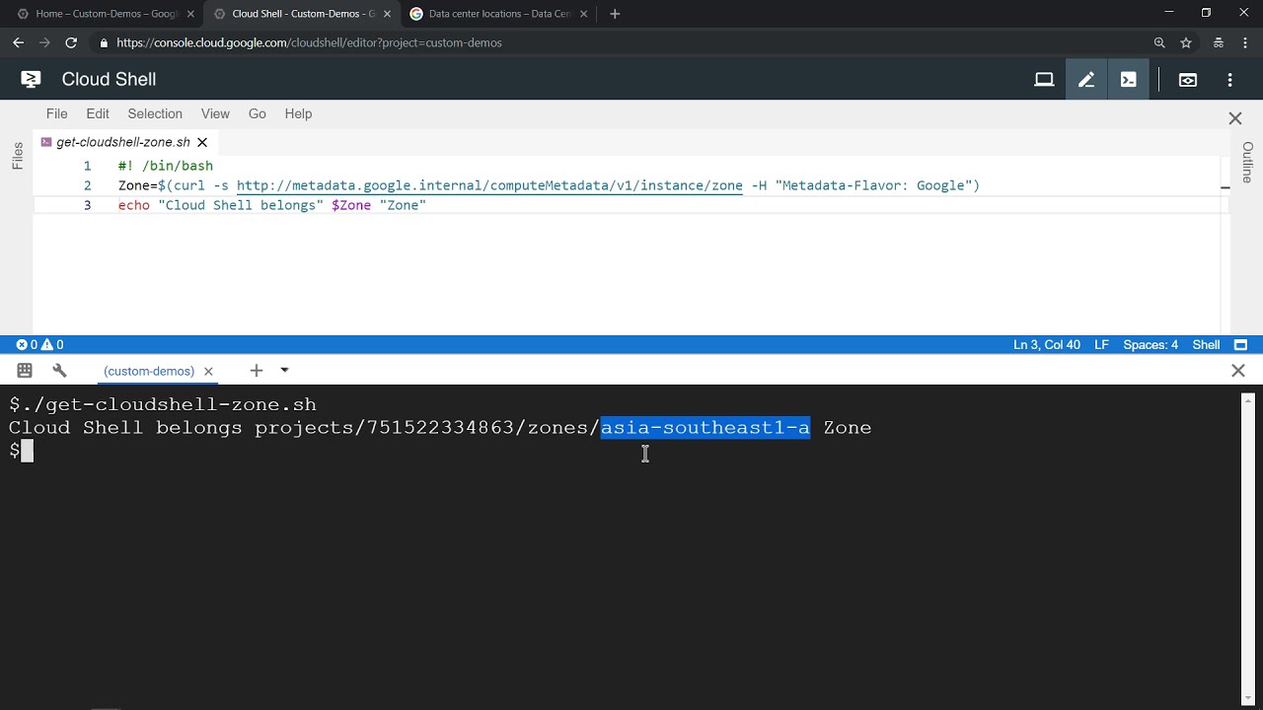Open the View menu
This screenshot has width=1263, height=710.
pyautogui.click(x=215, y=113)
